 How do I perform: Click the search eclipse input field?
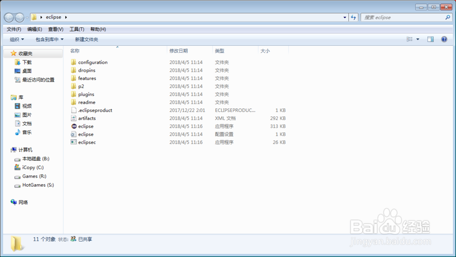403,17
